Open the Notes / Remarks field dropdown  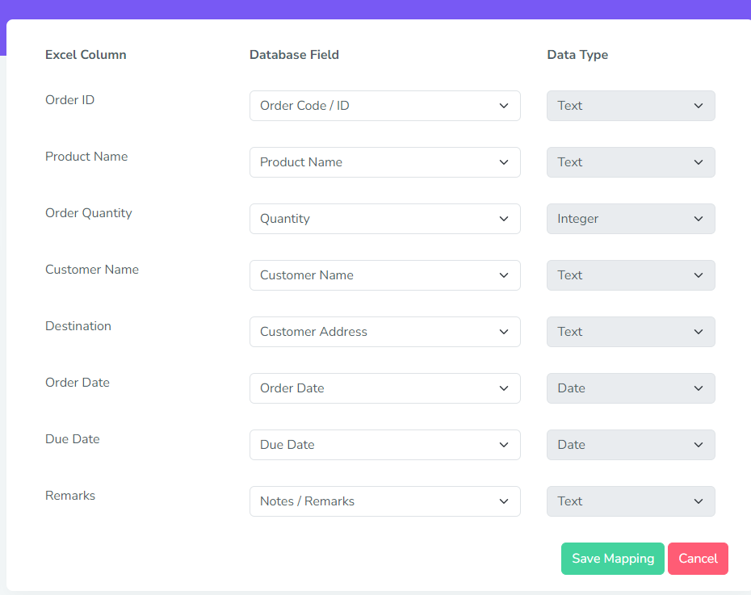click(x=384, y=501)
